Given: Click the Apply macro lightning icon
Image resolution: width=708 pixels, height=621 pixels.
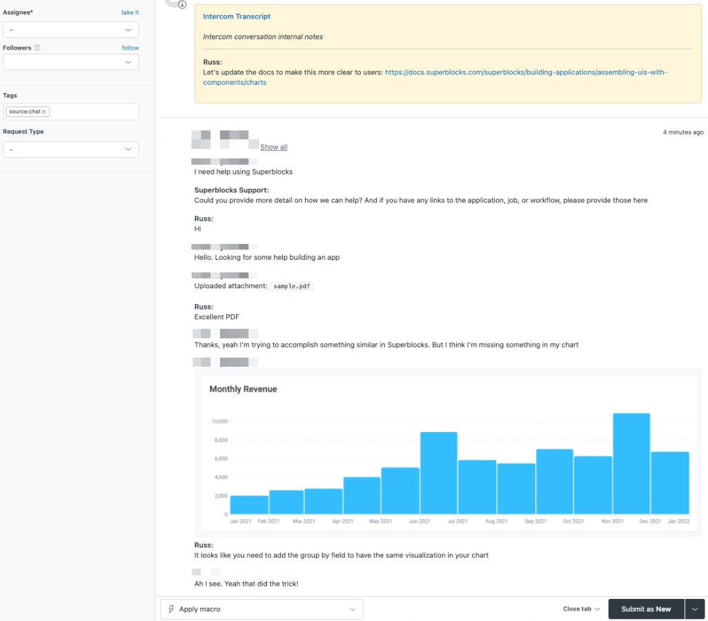Looking at the screenshot, I should [x=170, y=609].
